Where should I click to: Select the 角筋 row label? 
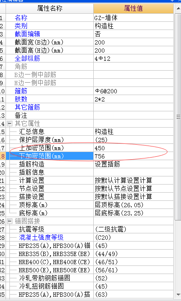tap(21, 66)
